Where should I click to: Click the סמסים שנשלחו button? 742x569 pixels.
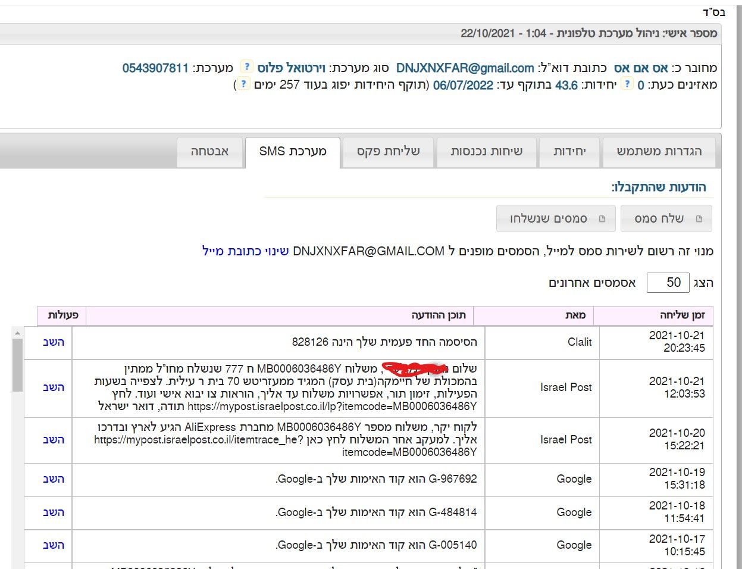[x=556, y=218]
